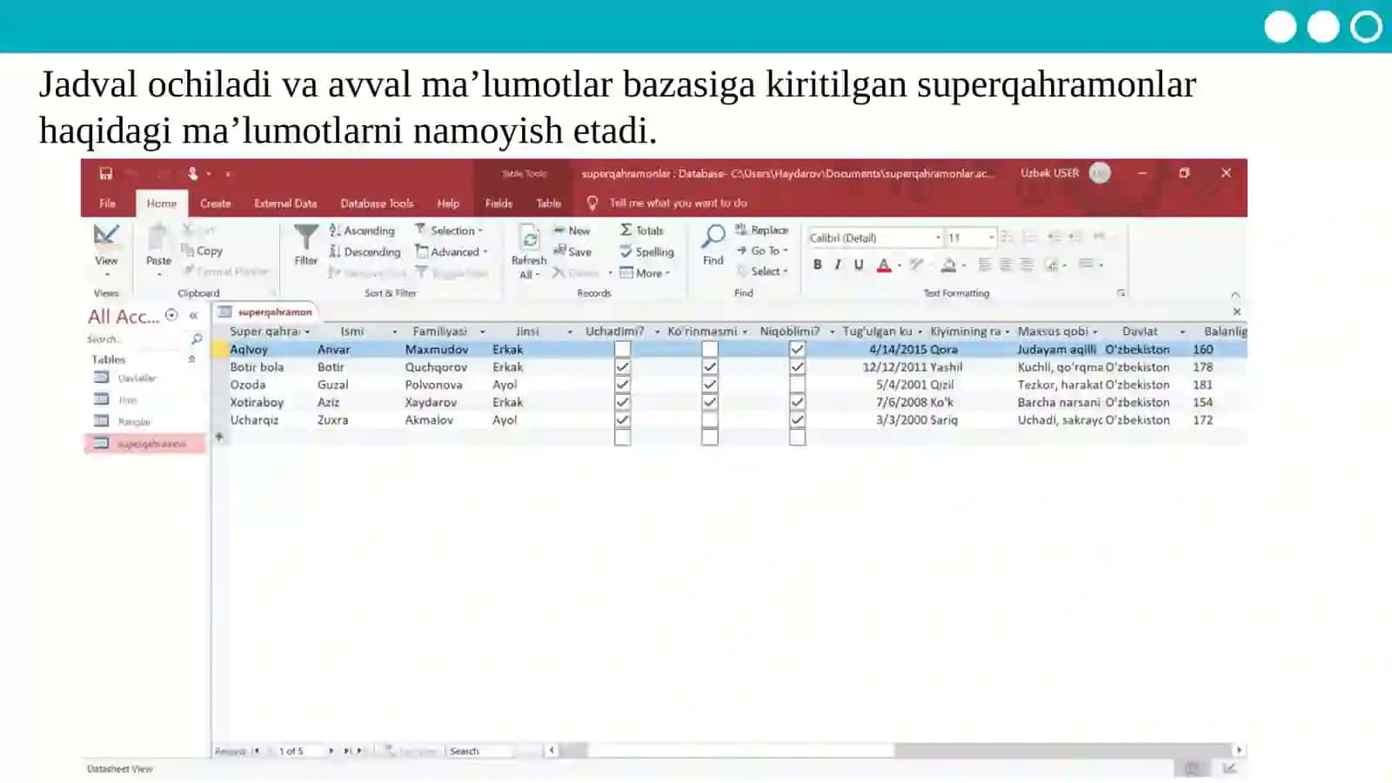Open the Ismi column header dropdown arrow

point(394,331)
